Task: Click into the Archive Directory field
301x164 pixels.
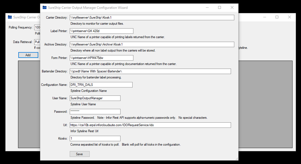Action: click(152, 45)
